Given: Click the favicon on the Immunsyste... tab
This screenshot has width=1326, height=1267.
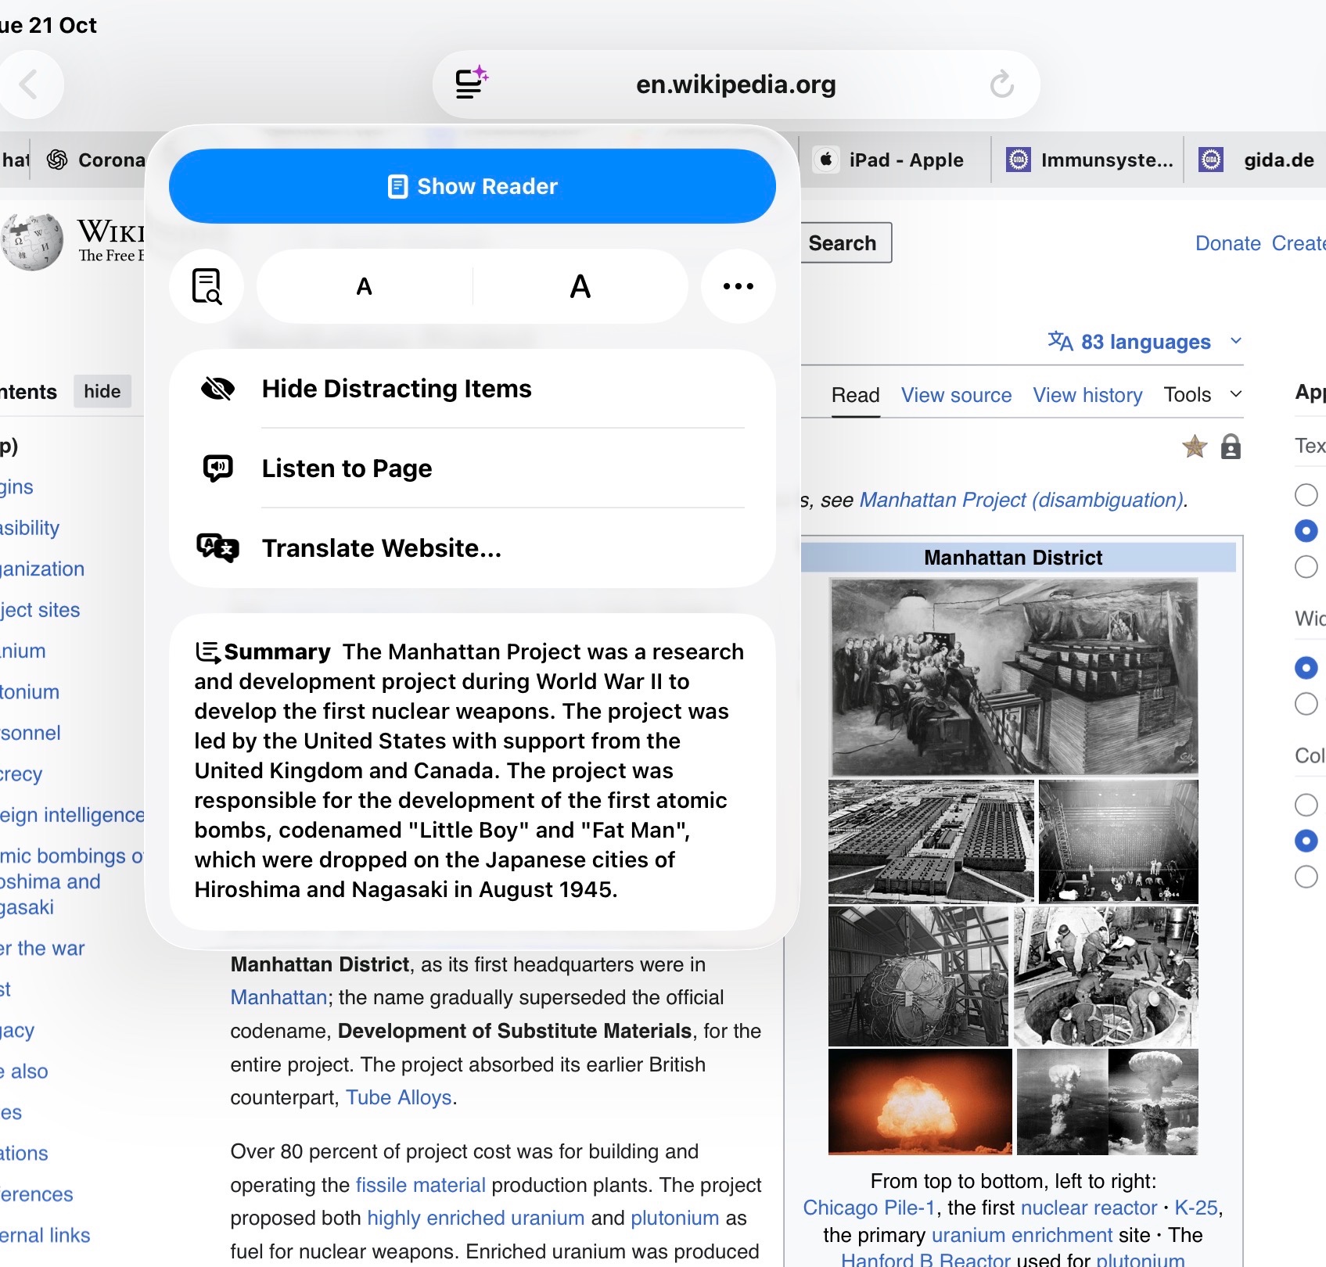Looking at the screenshot, I should [x=1018, y=160].
